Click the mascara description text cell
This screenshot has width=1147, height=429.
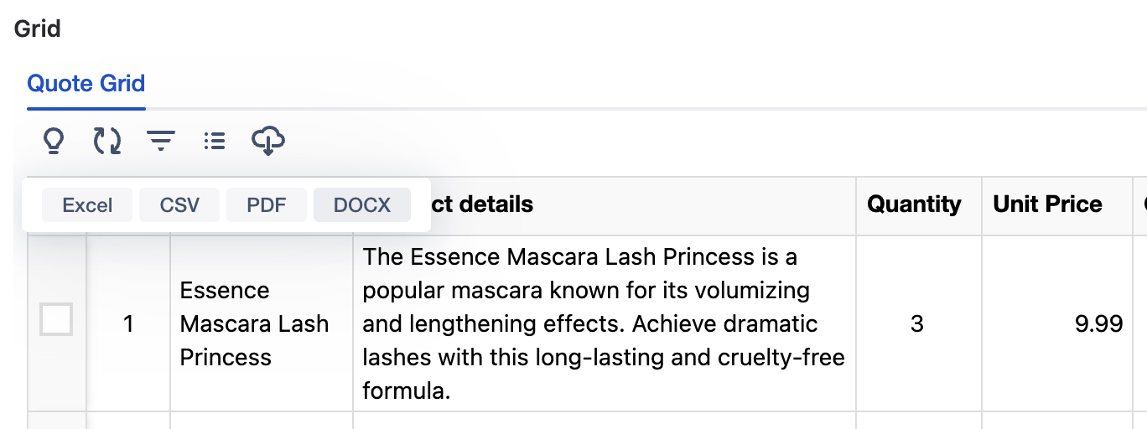(605, 323)
